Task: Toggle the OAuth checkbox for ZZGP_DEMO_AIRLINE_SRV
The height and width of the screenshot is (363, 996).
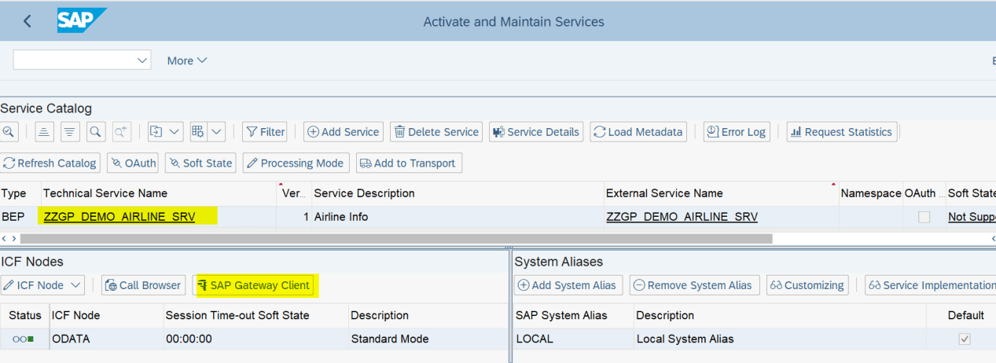Action: pyautogui.click(x=924, y=217)
